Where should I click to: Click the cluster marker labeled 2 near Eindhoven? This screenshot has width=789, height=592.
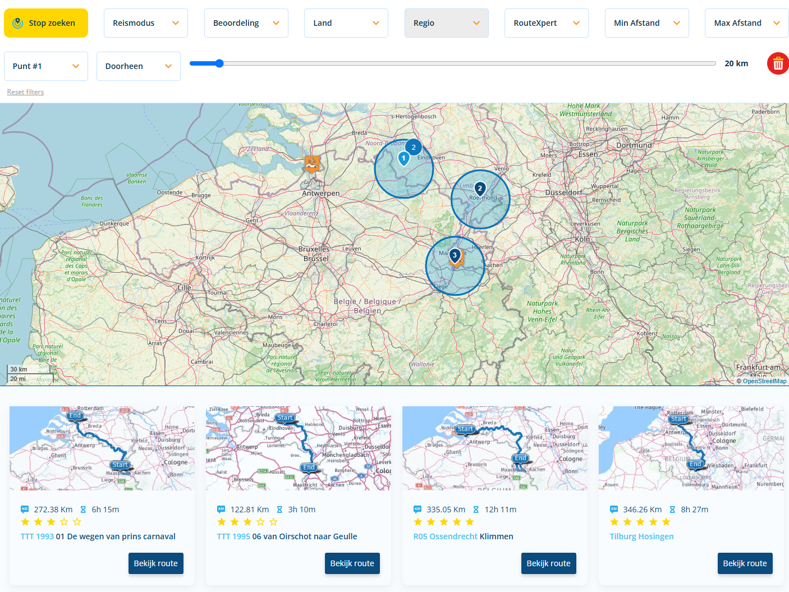[414, 147]
